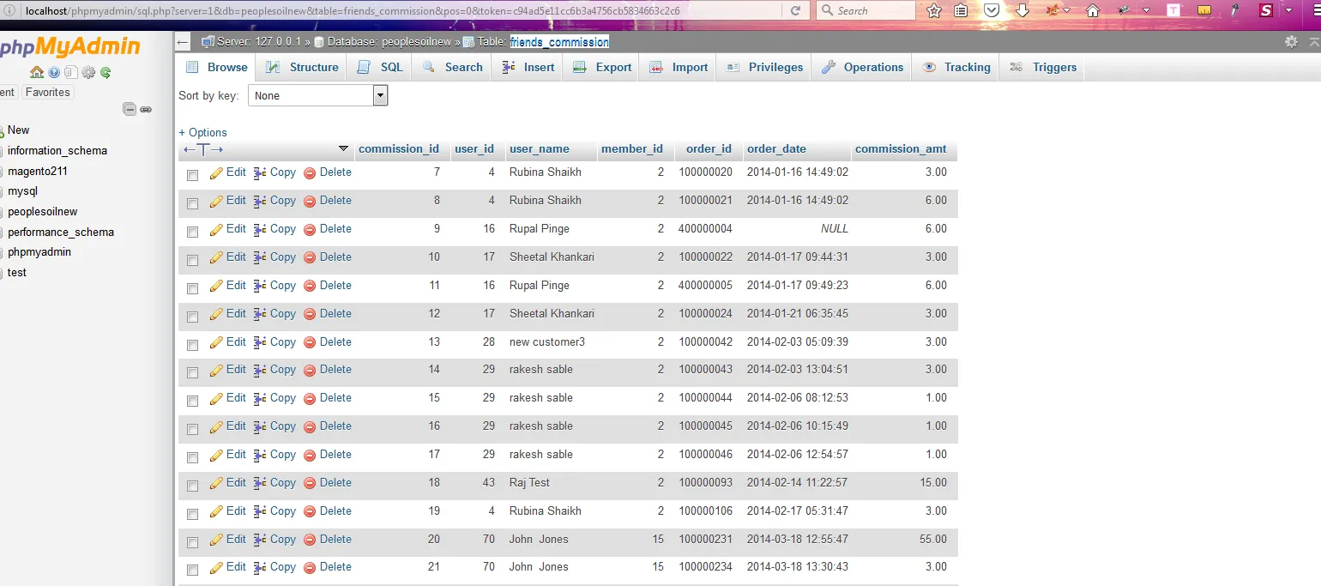Click browser home icon in toolbar
1321x586 pixels.
point(1093,10)
